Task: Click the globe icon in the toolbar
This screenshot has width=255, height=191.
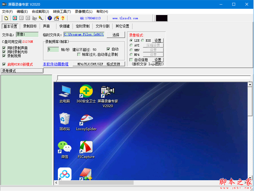Action: (50, 18)
